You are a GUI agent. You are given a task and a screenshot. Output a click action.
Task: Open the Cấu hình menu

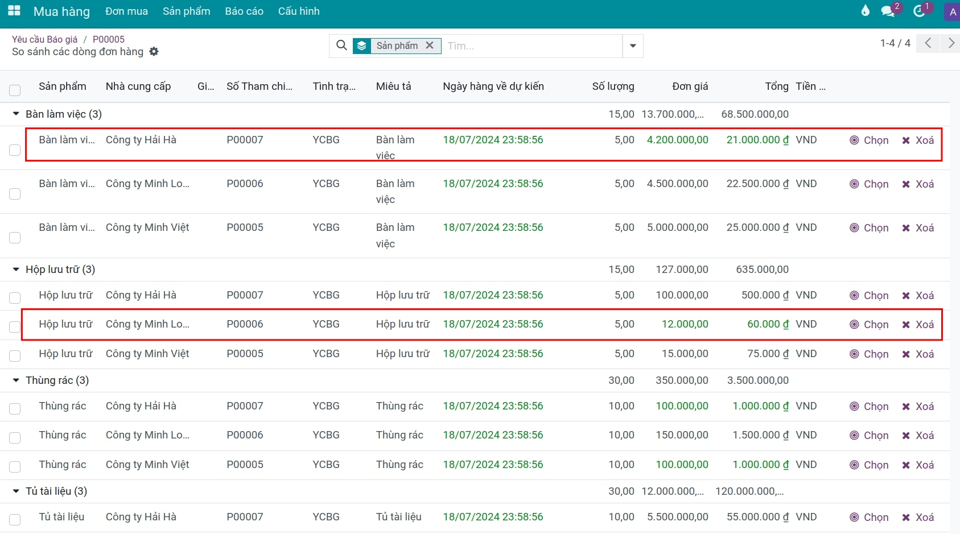(299, 11)
